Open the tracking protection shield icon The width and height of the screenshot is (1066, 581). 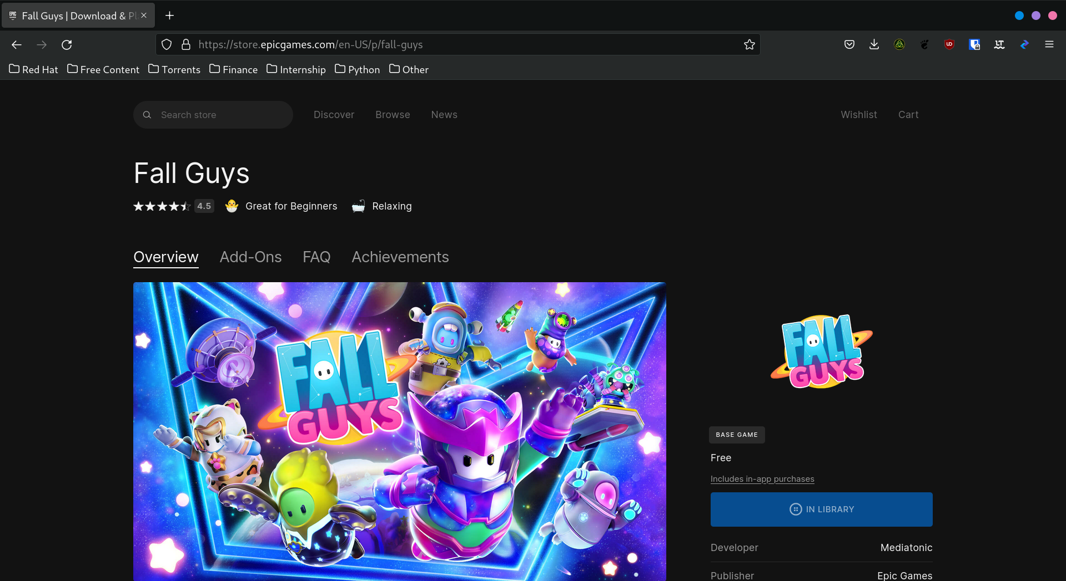167,45
